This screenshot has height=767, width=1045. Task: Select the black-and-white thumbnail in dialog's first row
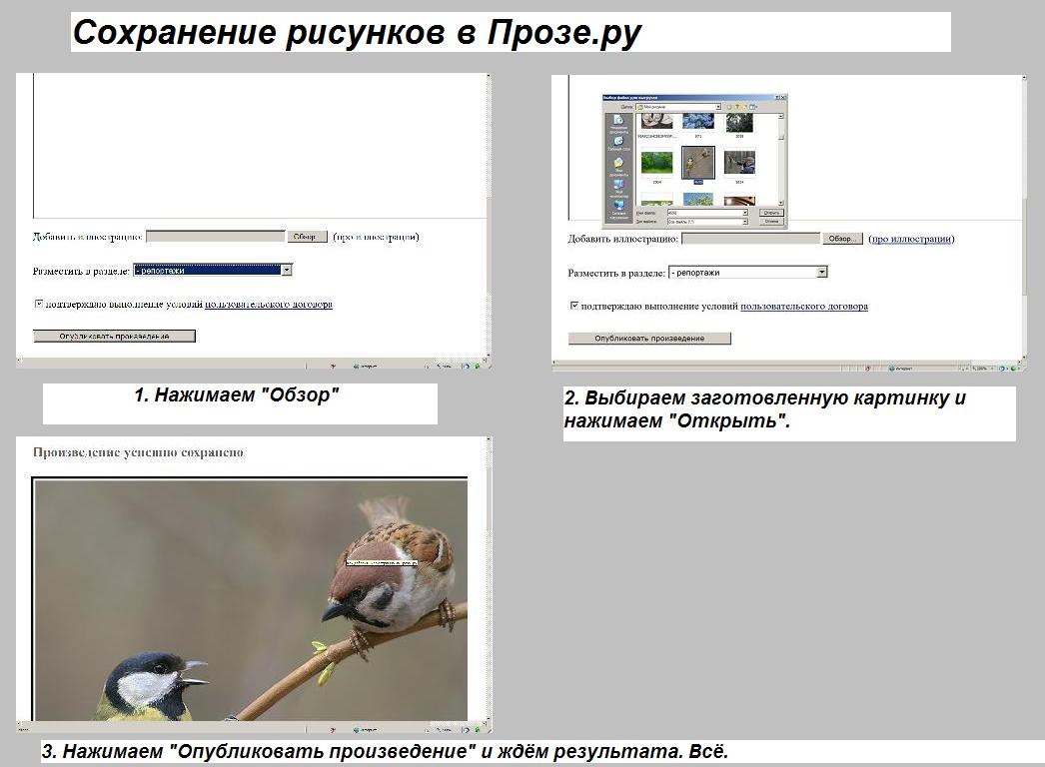pyautogui.click(x=657, y=121)
